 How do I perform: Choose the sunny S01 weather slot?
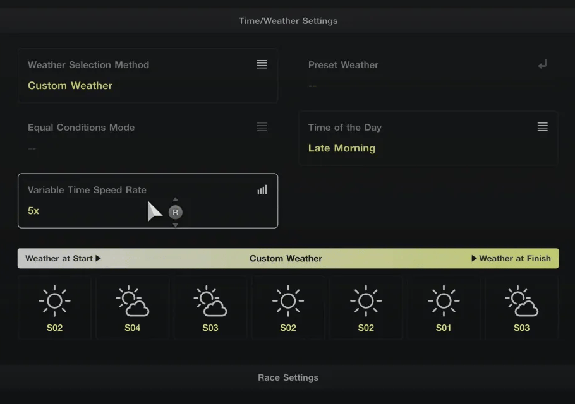444,307
